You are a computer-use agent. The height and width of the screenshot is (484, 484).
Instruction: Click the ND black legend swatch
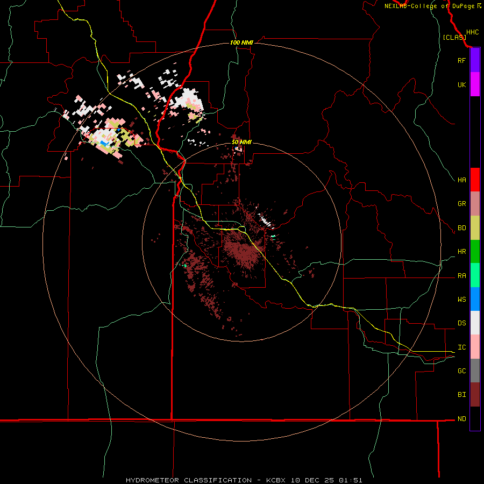point(475,418)
